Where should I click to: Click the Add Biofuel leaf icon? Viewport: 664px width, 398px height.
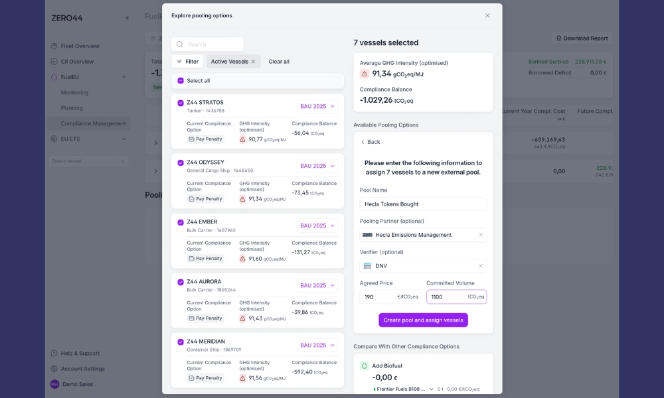pos(365,365)
